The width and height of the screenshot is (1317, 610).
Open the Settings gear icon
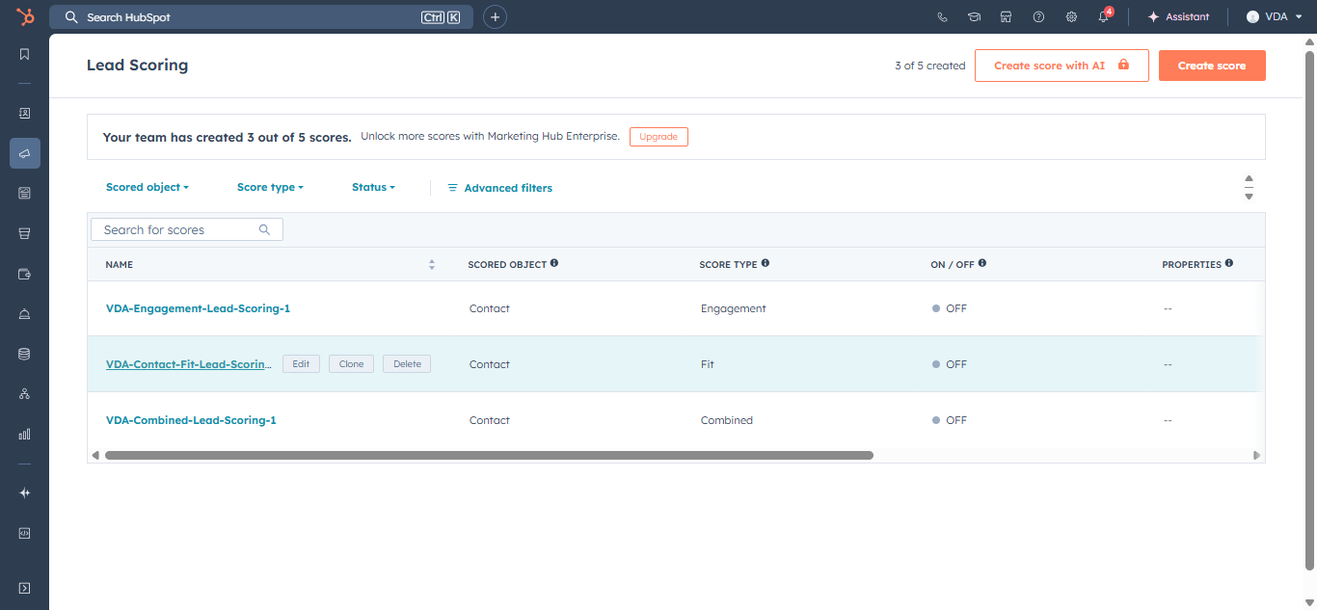(1071, 16)
